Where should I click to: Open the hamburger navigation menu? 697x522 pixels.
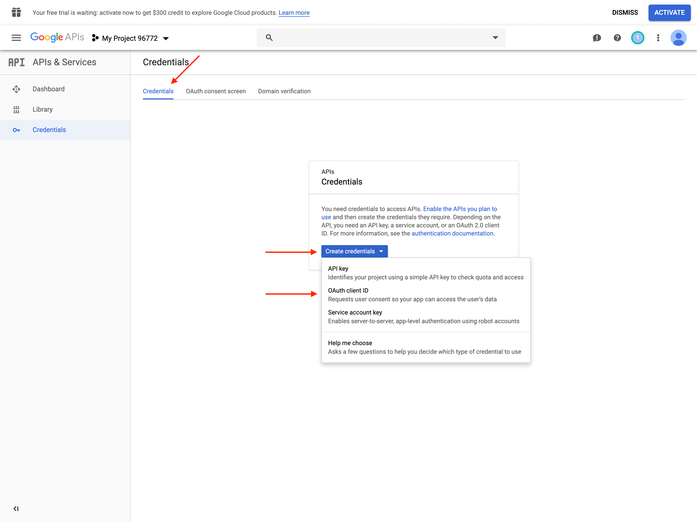pos(16,38)
